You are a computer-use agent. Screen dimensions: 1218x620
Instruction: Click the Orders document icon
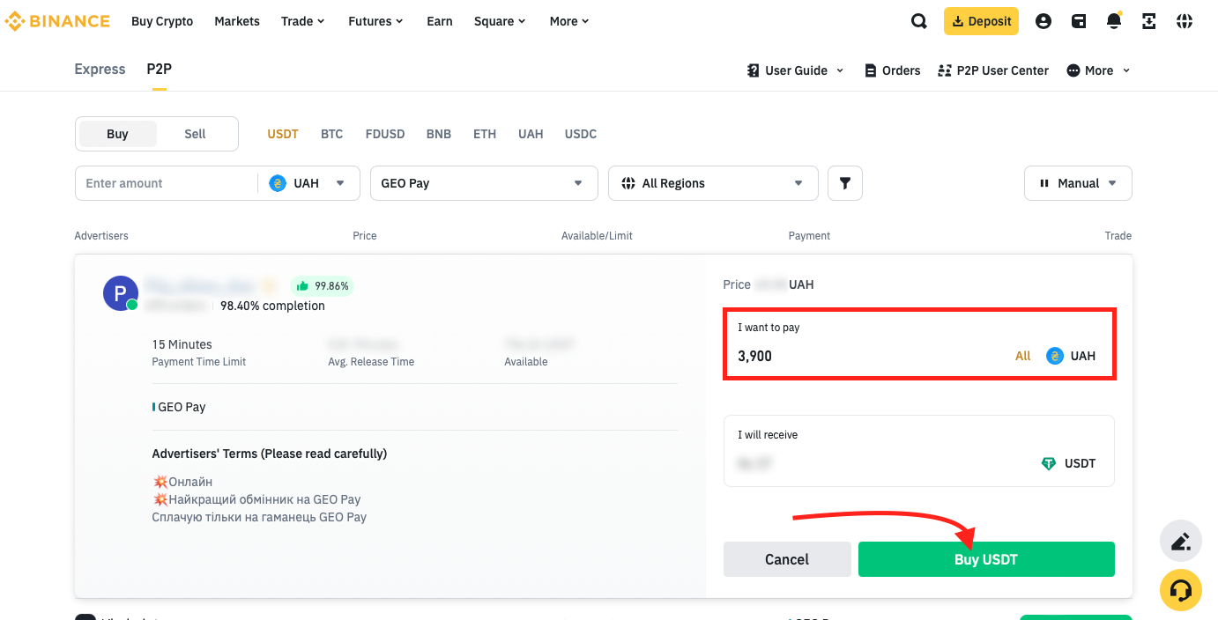click(871, 70)
